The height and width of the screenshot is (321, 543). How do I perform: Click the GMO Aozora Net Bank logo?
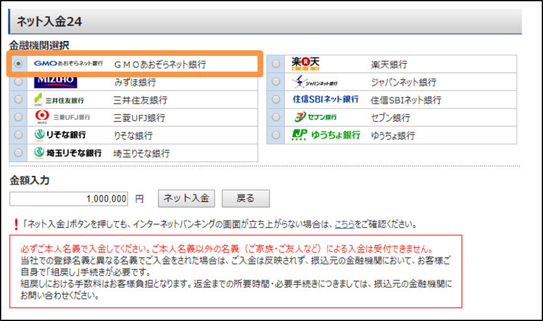point(69,63)
